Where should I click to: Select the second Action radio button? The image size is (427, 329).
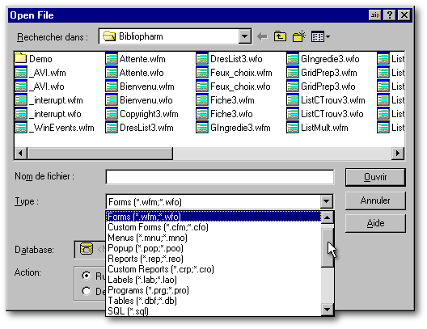point(87,291)
